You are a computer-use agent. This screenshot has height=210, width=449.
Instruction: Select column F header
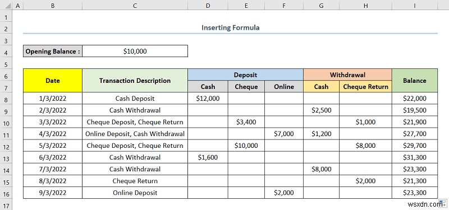pyautogui.click(x=284, y=6)
